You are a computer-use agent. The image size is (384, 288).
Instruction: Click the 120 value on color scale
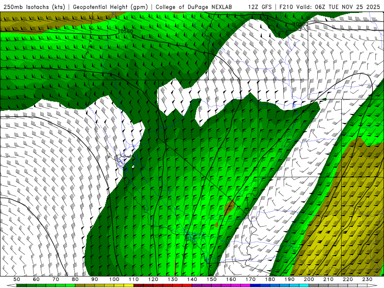click(x=153, y=279)
